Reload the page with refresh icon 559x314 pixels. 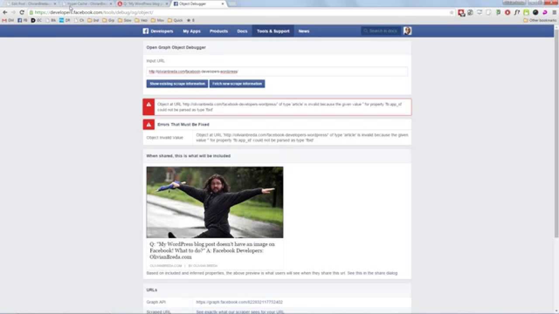[22, 12]
